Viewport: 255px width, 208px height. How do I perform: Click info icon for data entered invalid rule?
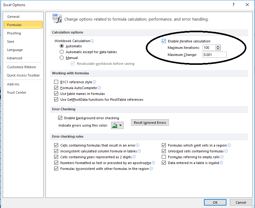[221, 163]
